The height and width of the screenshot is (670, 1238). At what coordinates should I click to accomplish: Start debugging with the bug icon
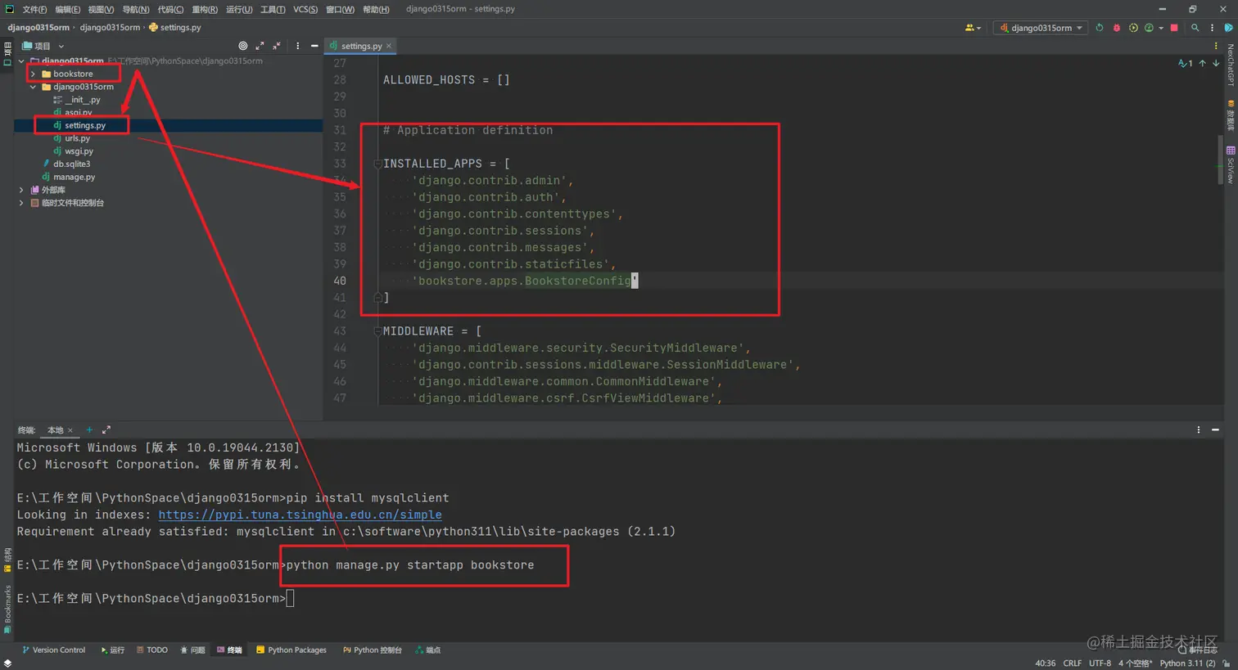pyautogui.click(x=1116, y=28)
